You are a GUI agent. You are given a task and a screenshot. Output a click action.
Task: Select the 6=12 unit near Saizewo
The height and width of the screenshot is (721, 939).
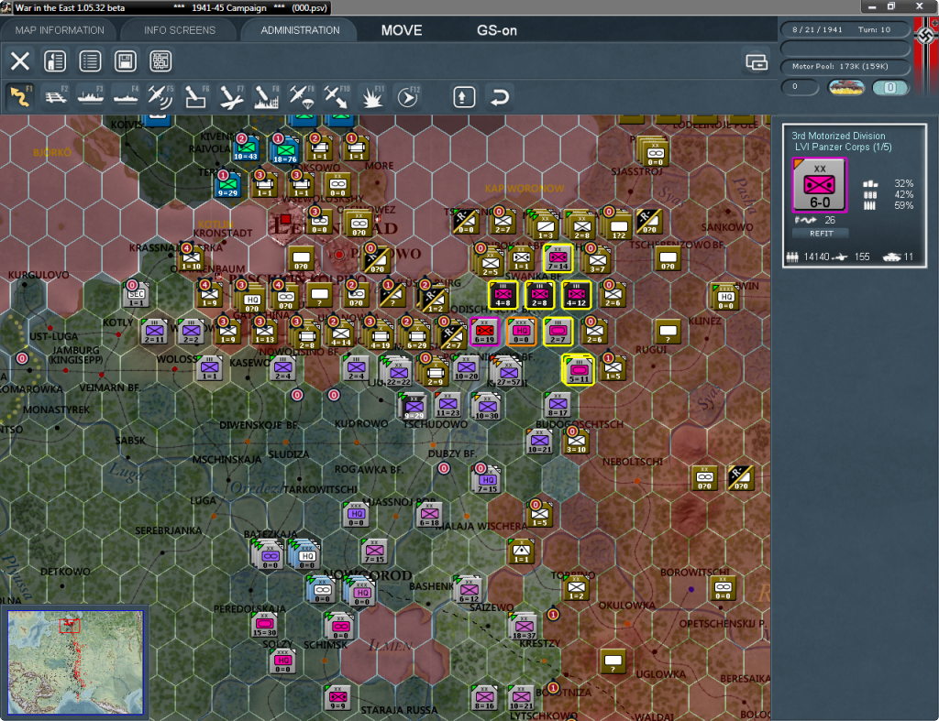click(x=469, y=591)
